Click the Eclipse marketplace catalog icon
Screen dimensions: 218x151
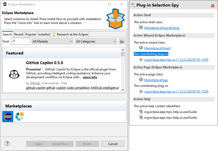tap(8, 116)
